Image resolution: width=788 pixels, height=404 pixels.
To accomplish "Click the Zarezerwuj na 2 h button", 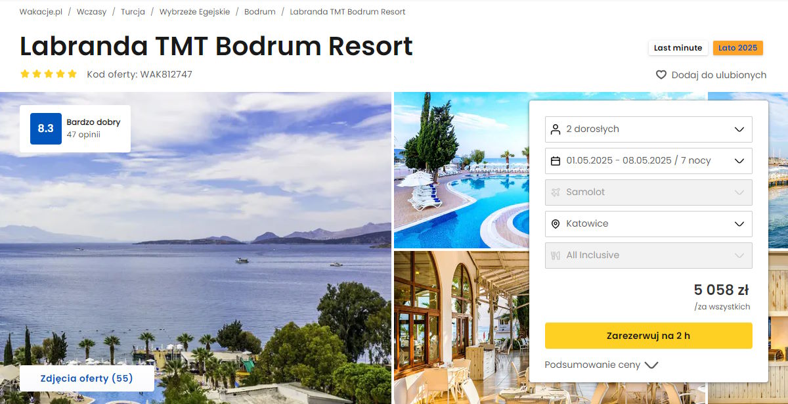I will point(649,336).
